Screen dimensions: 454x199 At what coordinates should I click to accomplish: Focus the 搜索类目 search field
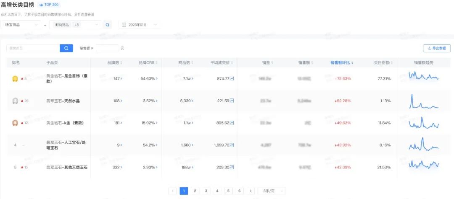point(33,48)
